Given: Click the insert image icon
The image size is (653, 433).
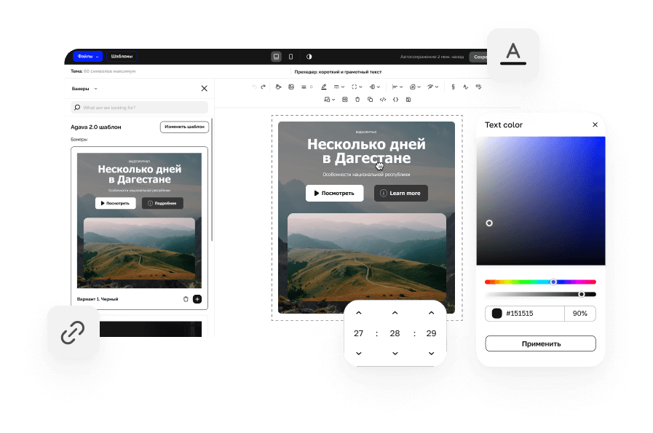Looking at the screenshot, I should 290,87.
